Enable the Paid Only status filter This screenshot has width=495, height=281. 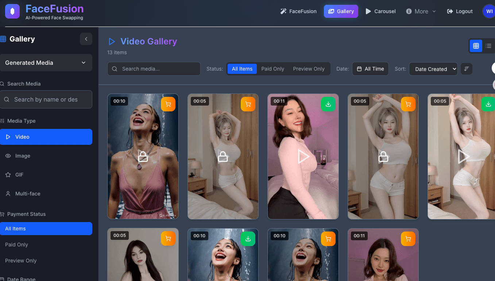click(272, 68)
